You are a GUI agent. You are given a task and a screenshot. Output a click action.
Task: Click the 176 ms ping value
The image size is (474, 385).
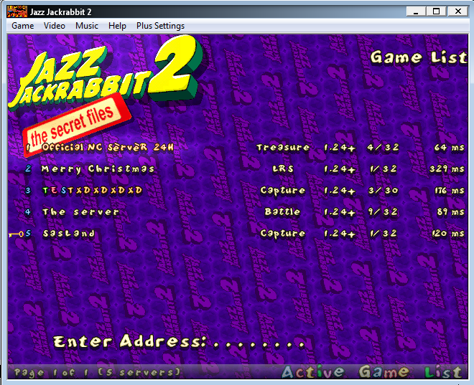click(449, 191)
